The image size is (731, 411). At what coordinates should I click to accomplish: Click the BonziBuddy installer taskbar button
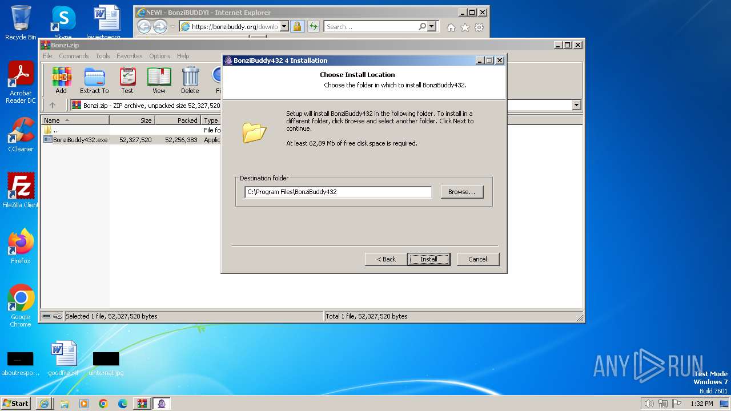point(162,404)
